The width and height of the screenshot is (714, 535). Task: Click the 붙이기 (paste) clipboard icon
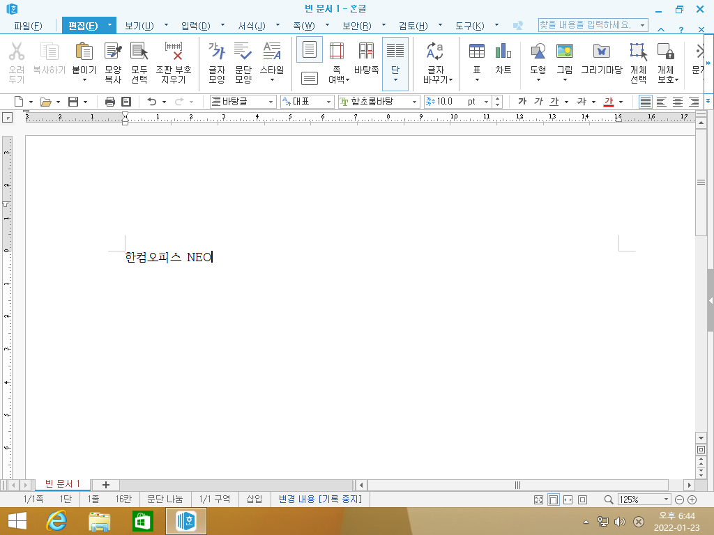tap(84, 51)
